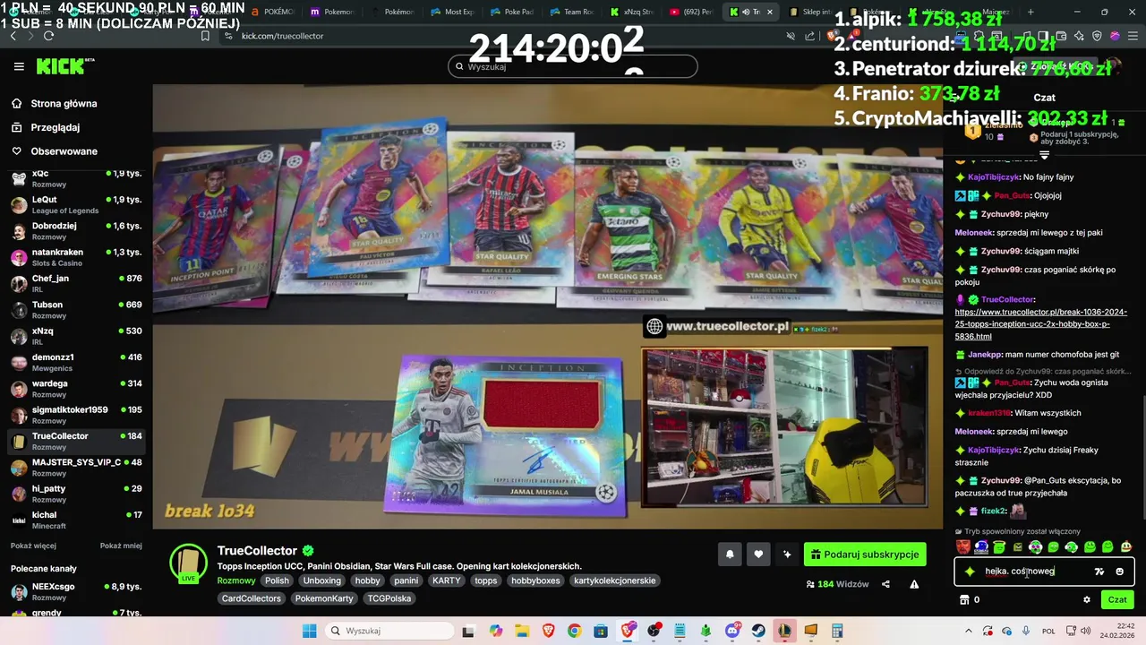Open the wardega channel in the sidebar
The height and width of the screenshot is (645, 1146).
pyautogui.click(x=76, y=389)
